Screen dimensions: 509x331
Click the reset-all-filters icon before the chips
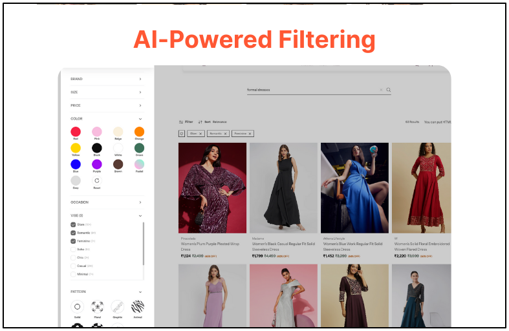pos(182,133)
